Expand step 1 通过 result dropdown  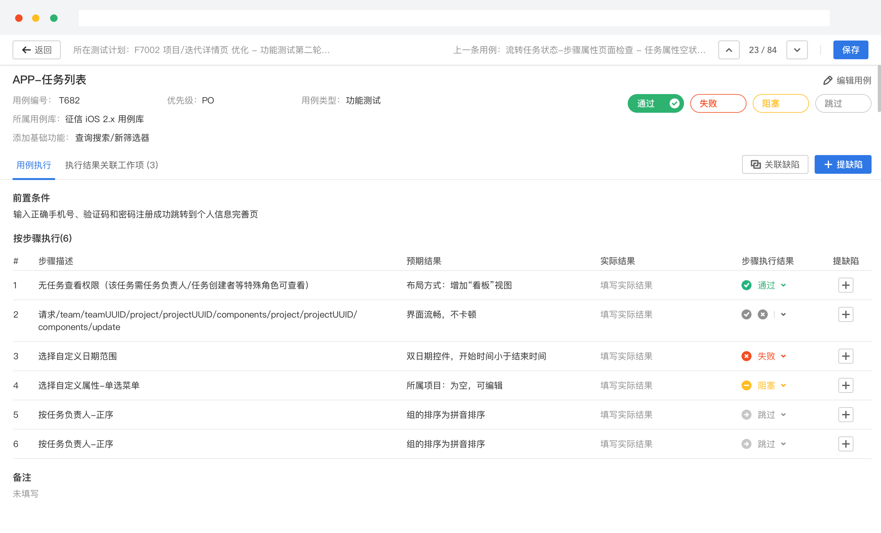coord(784,285)
